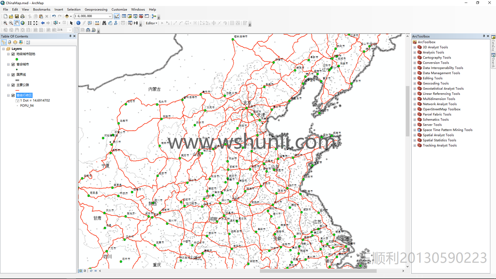The height and width of the screenshot is (279, 496).
Task: Select the Zoom In tool
Action: click(5, 23)
